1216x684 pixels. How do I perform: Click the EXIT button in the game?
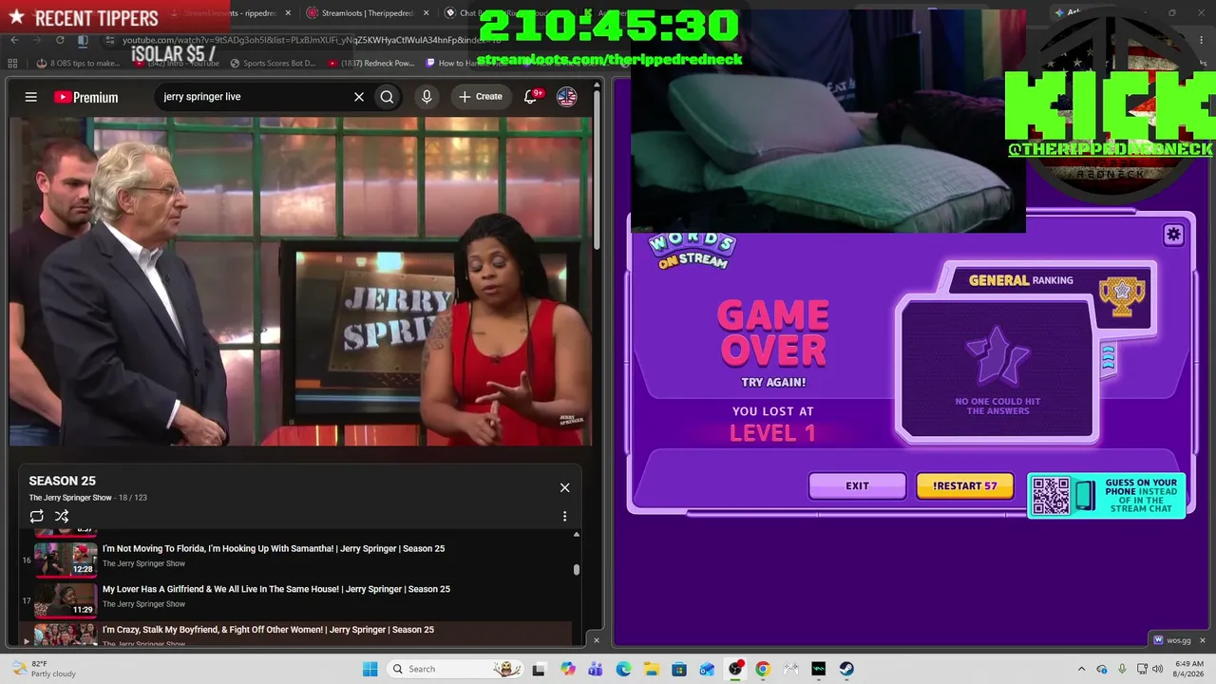point(857,486)
